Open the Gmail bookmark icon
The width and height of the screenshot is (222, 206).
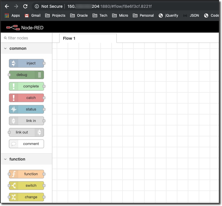tap(27, 16)
